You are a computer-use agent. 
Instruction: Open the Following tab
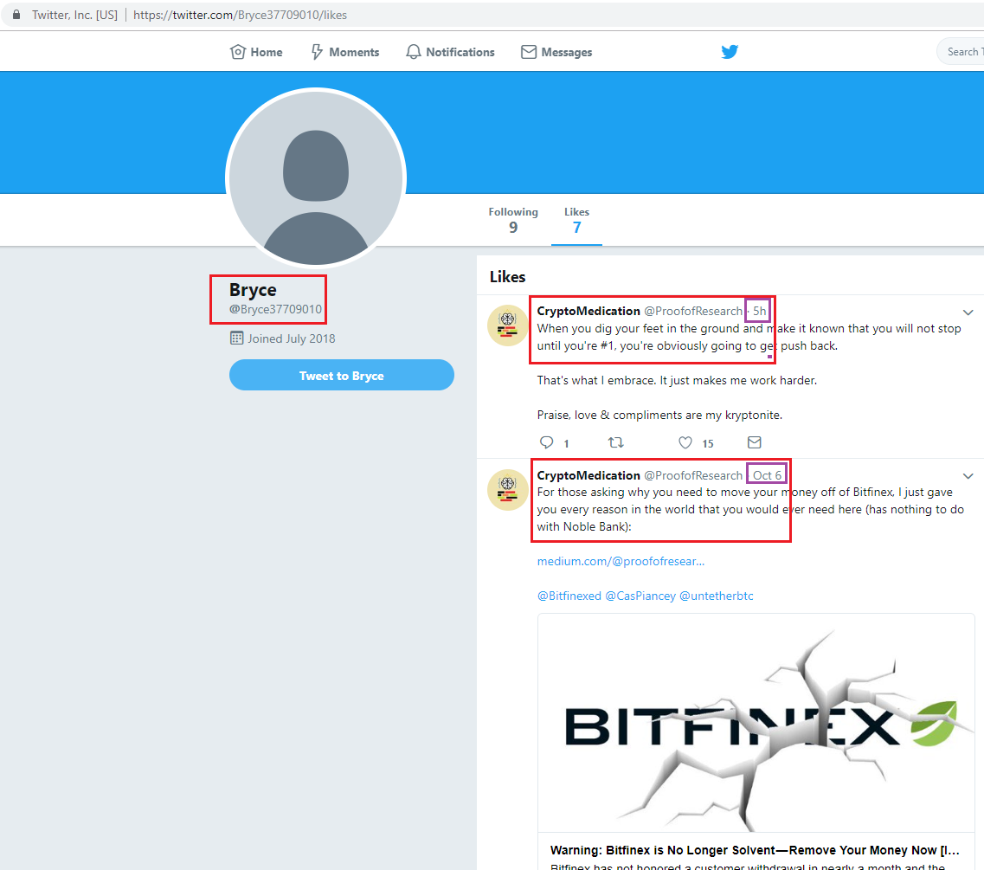[513, 220]
